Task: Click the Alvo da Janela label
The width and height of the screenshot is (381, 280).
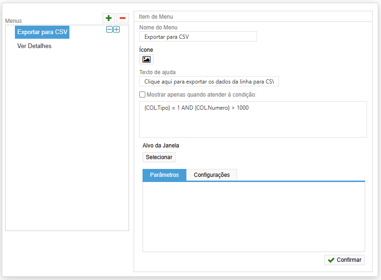Action: (x=161, y=145)
